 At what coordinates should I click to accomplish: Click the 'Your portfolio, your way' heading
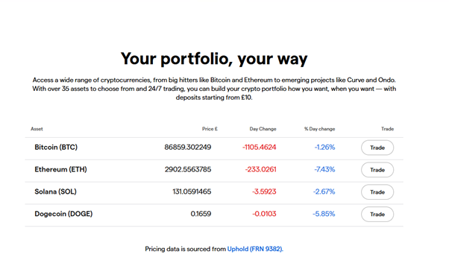point(214,59)
